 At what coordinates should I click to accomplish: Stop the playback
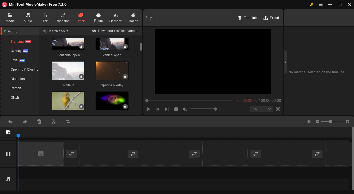pos(176,109)
